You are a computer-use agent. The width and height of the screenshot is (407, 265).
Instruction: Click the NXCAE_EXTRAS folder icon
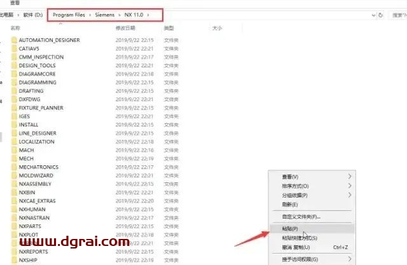pos(14,201)
